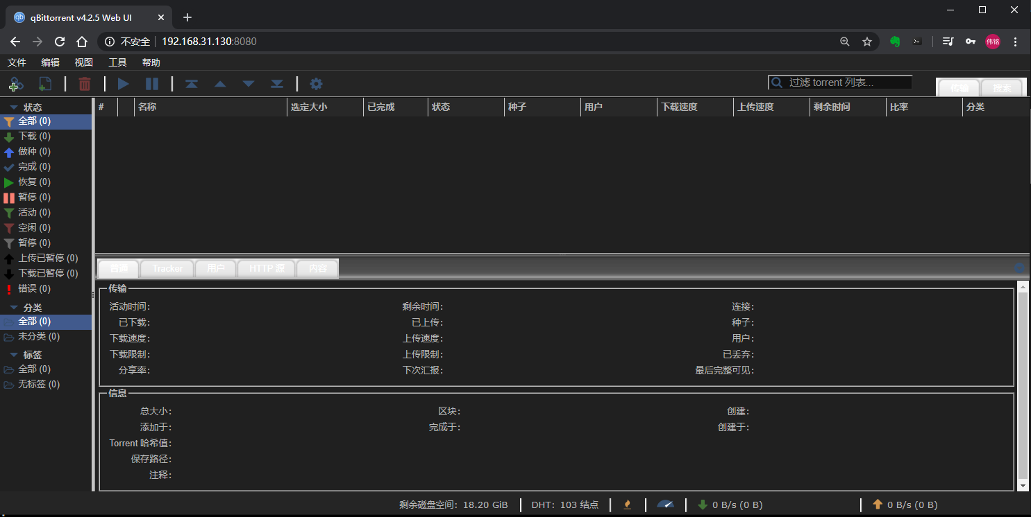Screen dimensions: 1031x517
Task: Sort by the 剩余时间 column header
Action: (x=848, y=107)
